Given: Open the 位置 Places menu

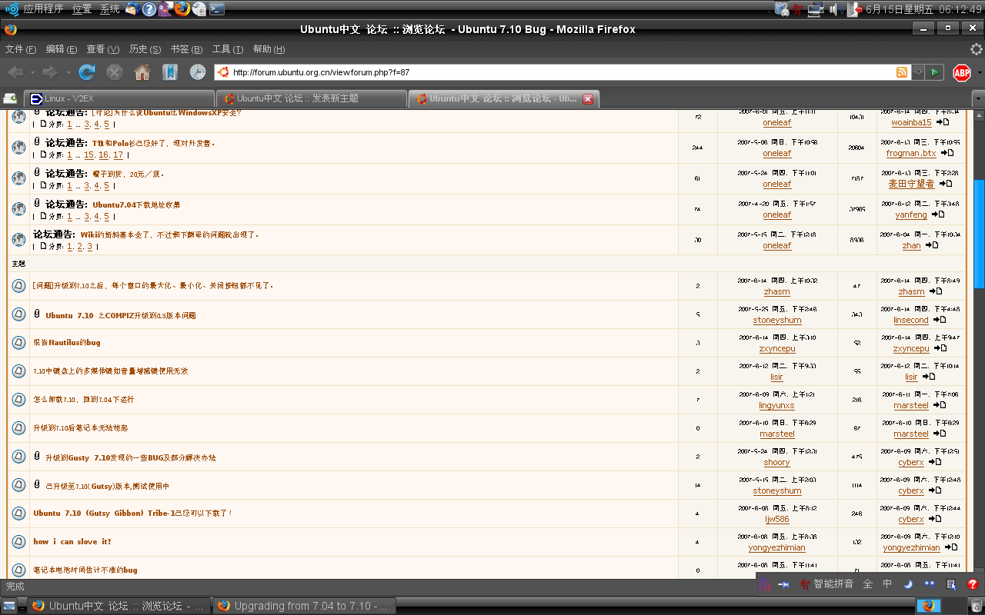Looking at the screenshot, I should [82, 9].
